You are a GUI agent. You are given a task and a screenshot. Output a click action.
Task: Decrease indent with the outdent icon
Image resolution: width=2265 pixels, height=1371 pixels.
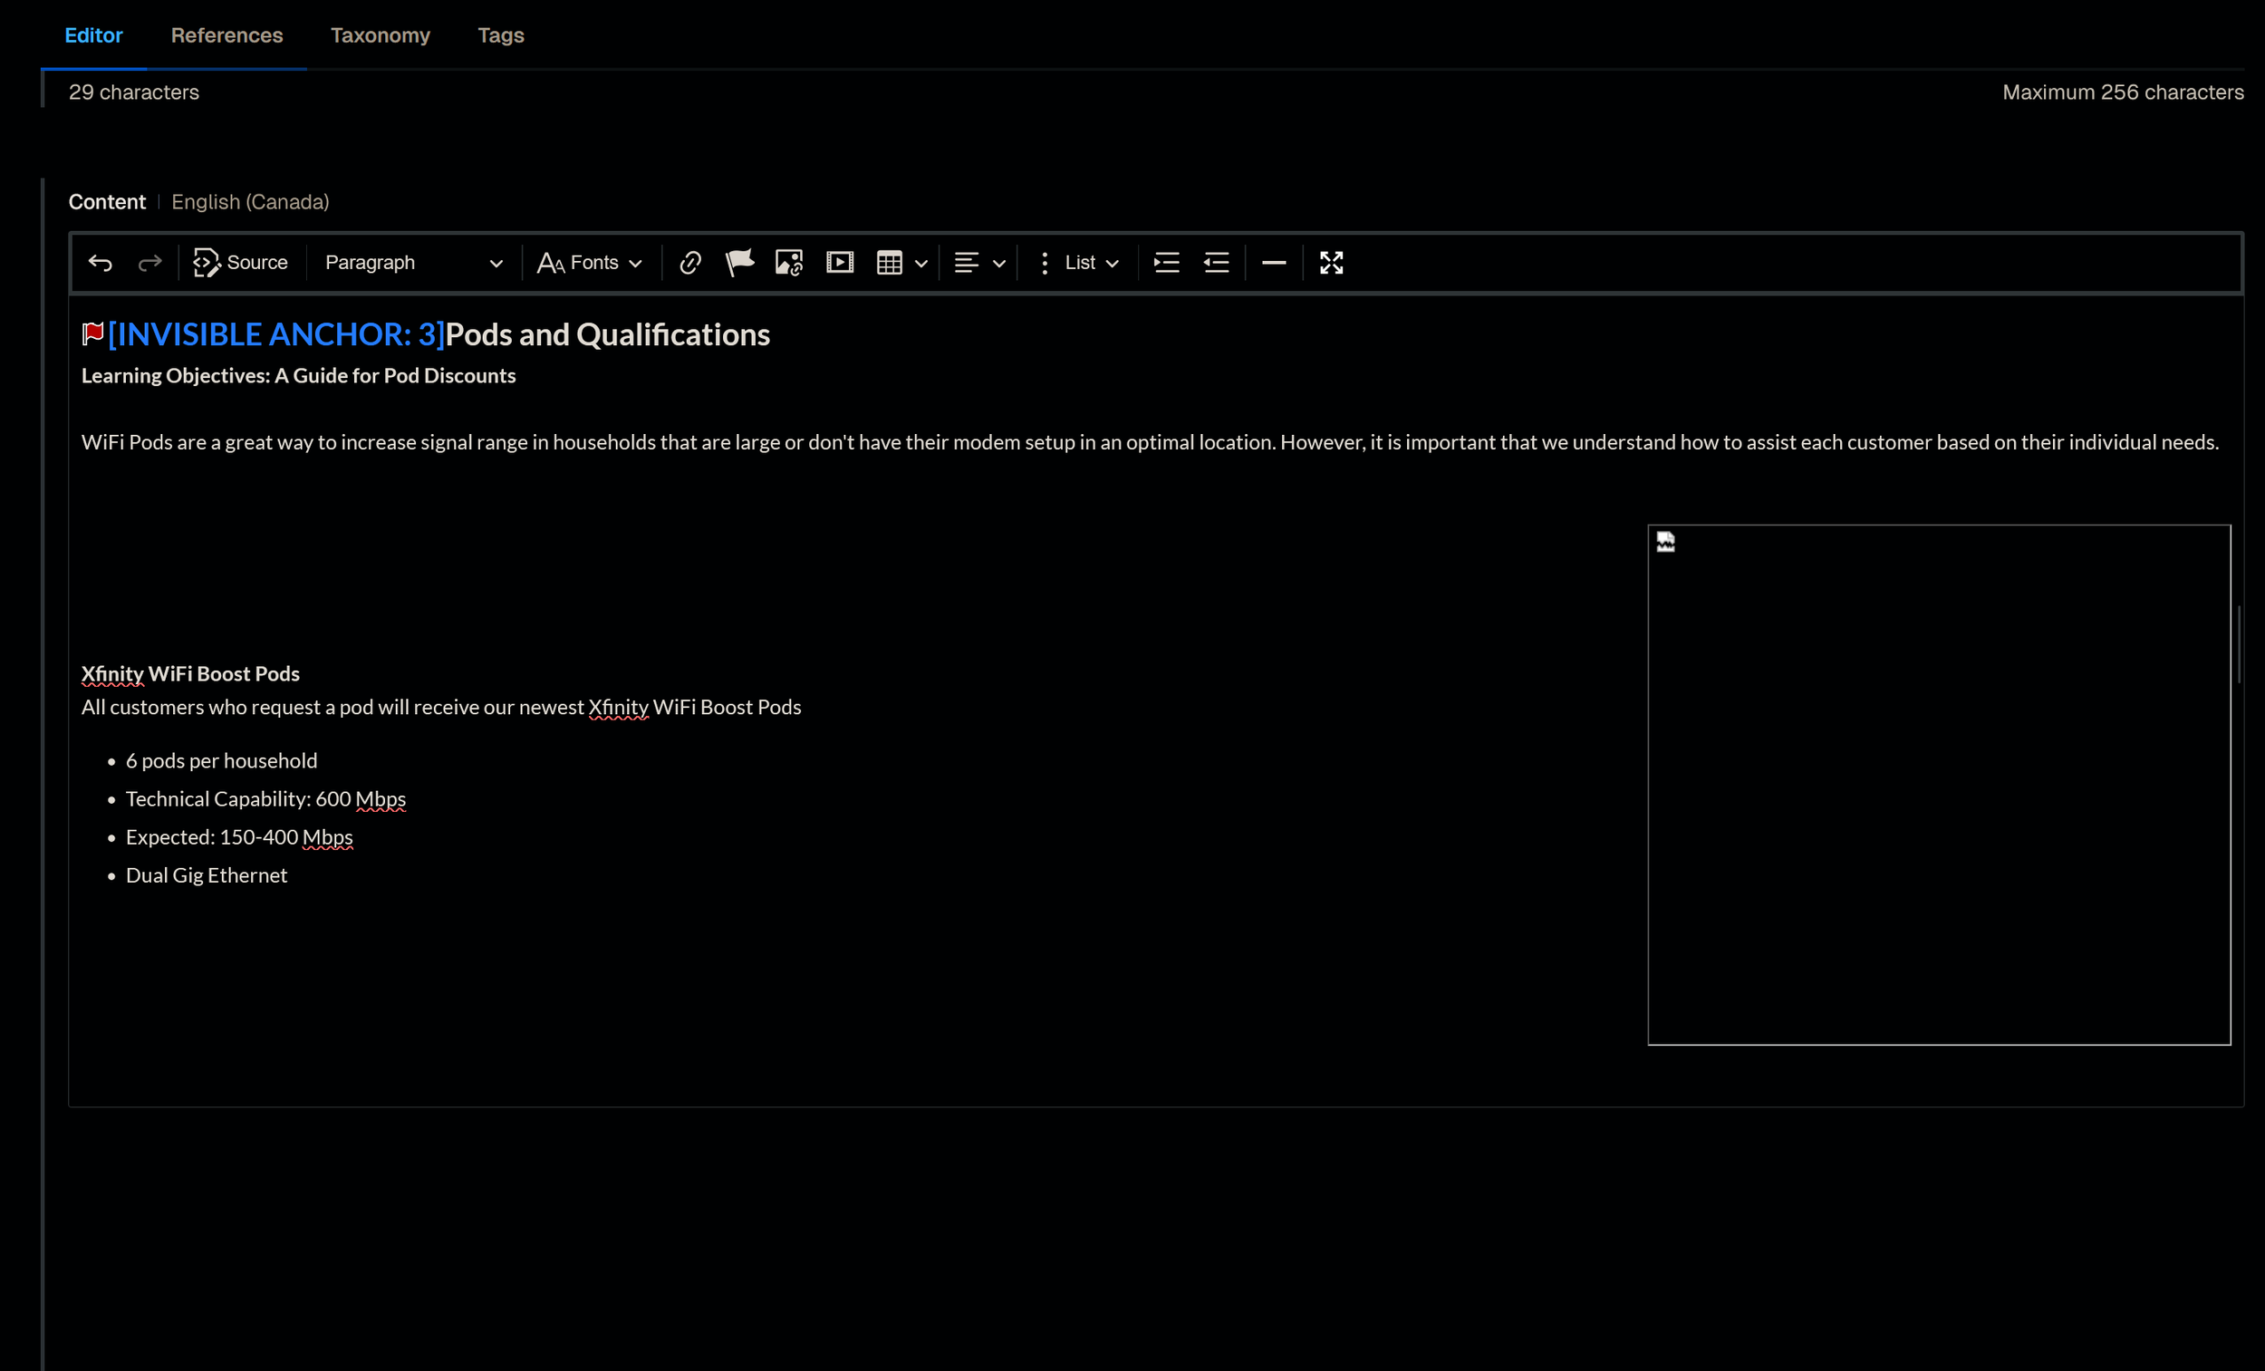(1216, 263)
